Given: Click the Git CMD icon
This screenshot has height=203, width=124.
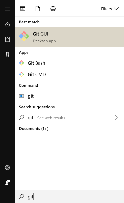Looking at the screenshot, I should click(21, 74).
